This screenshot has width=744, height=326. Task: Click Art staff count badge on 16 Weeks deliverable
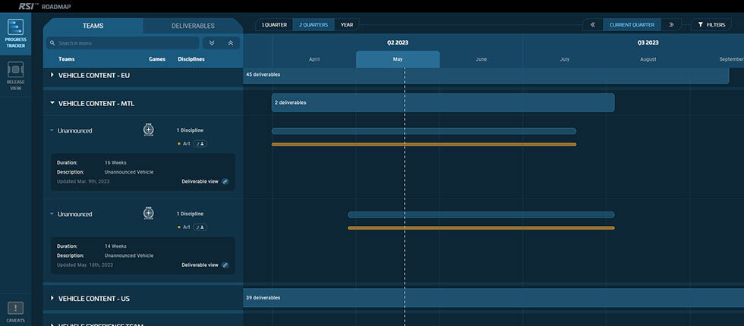[200, 143]
